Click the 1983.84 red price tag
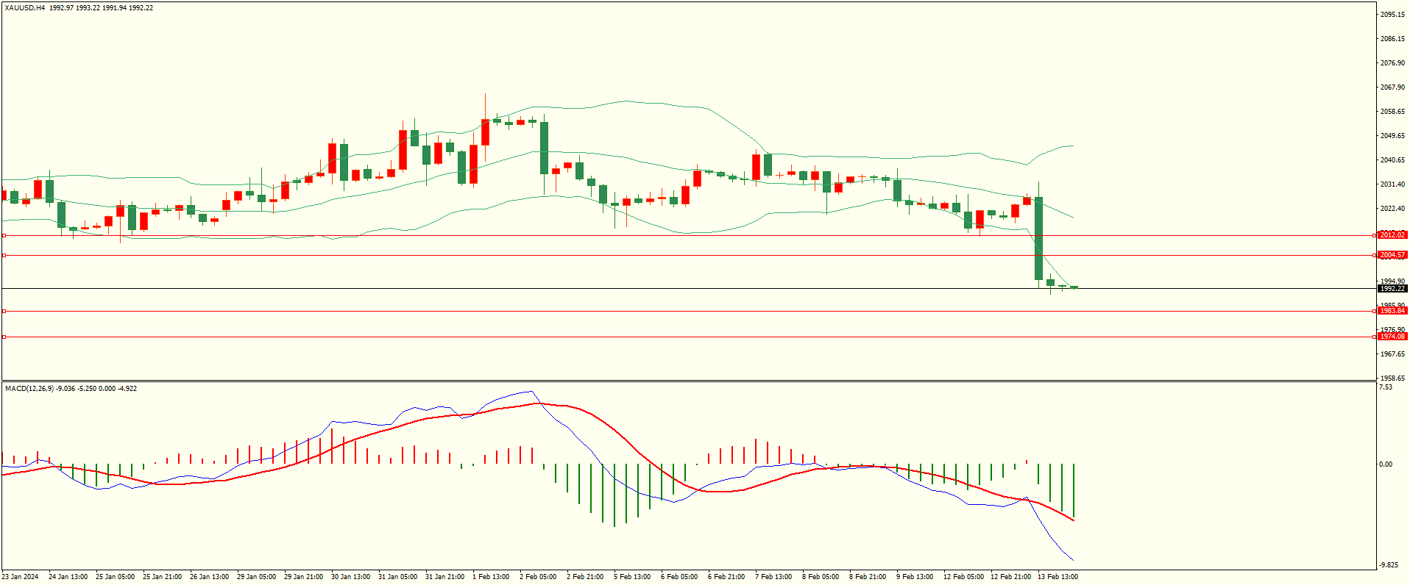This screenshot has width=1410, height=585. (x=1392, y=311)
